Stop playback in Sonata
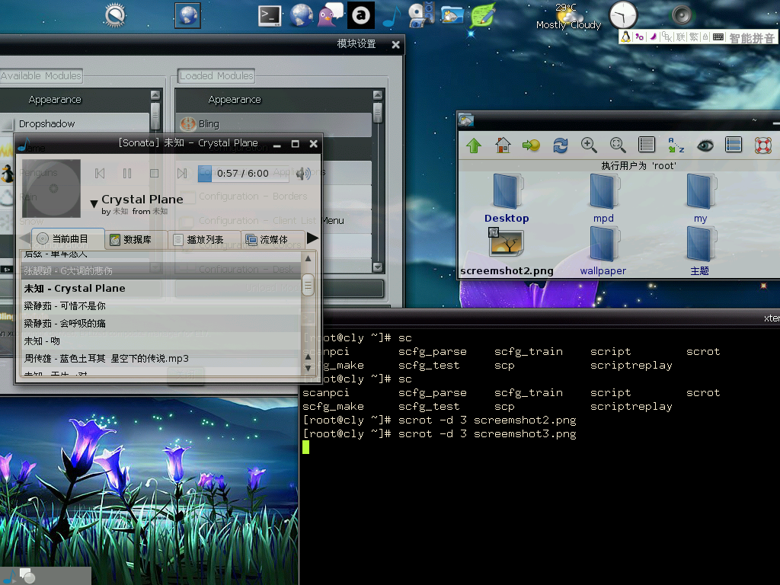This screenshot has height=585, width=780. point(154,173)
